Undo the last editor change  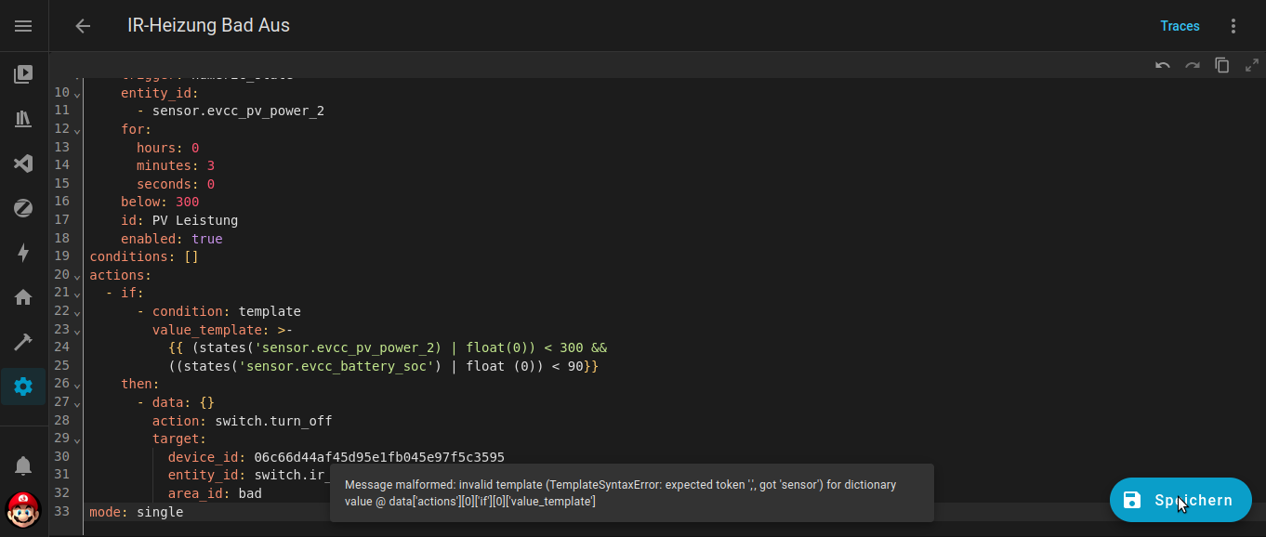(x=1162, y=65)
